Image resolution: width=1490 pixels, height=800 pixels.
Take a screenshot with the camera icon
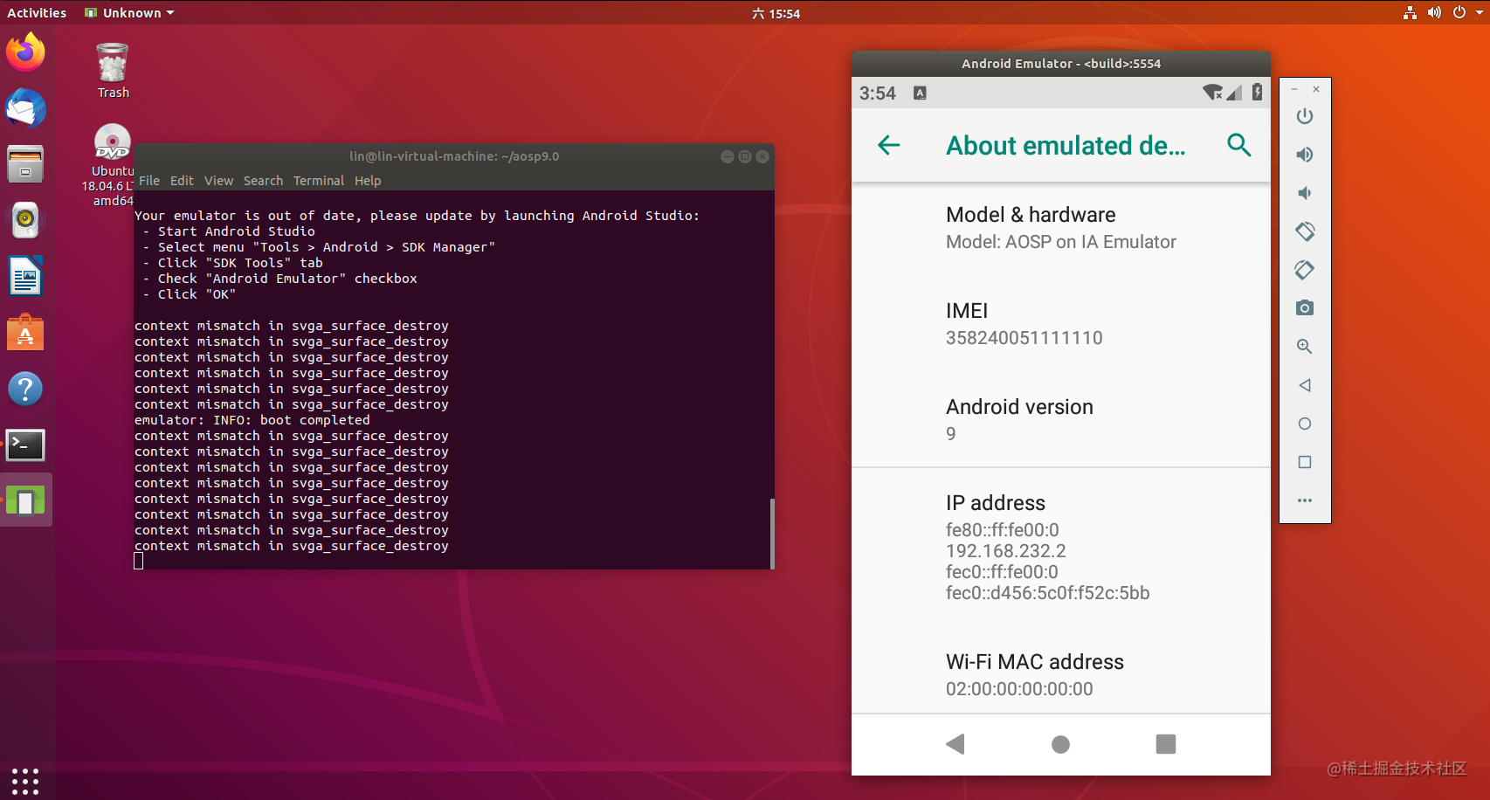[x=1304, y=308]
